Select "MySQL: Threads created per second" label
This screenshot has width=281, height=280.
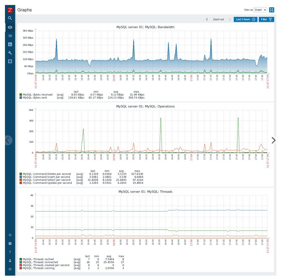click(x=46, y=265)
